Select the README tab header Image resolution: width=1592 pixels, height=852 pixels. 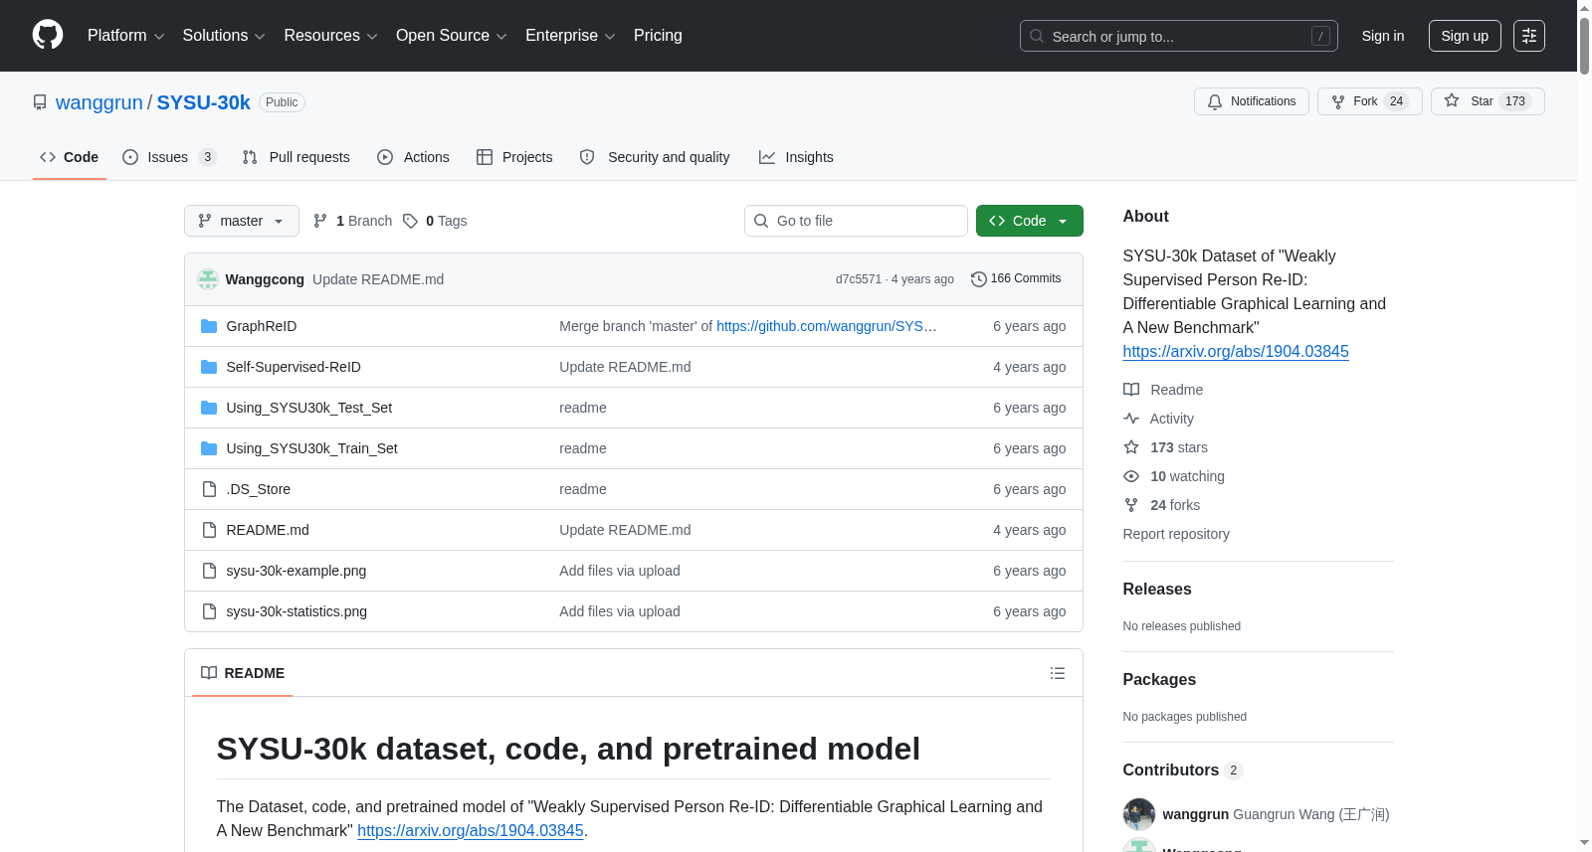point(243,673)
